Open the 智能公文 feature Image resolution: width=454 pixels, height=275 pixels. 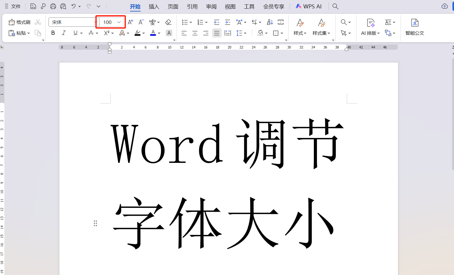tap(415, 28)
